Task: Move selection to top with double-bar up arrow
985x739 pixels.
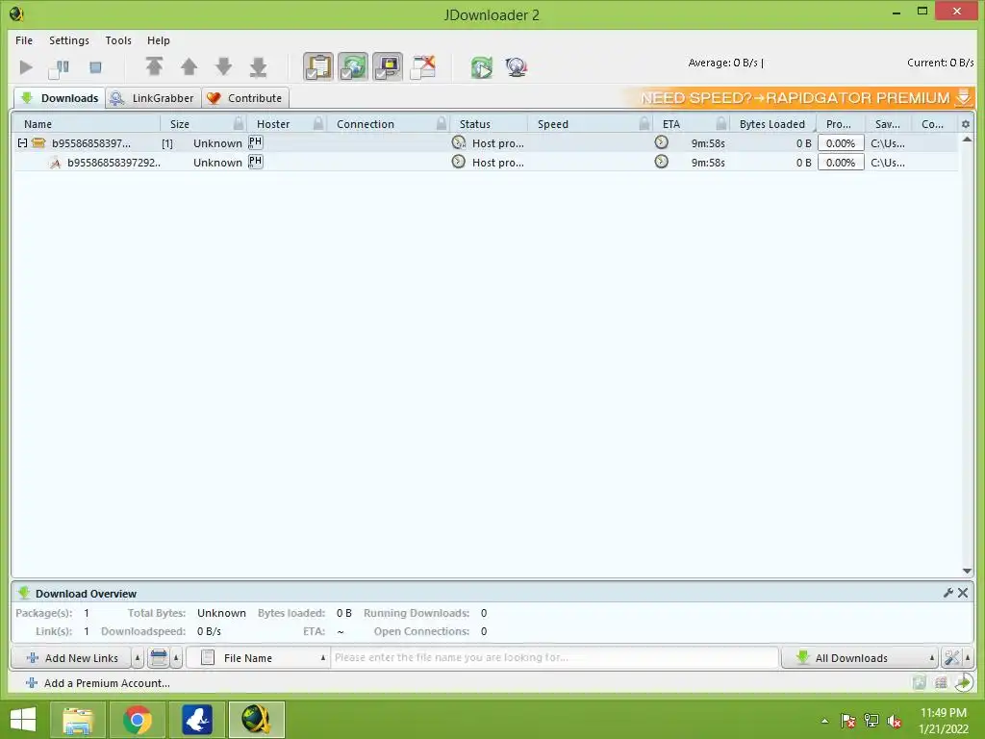Action: [x=155, y=66]
